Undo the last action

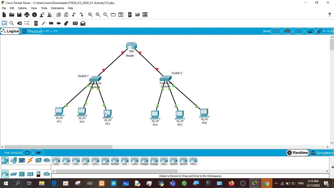74,15
